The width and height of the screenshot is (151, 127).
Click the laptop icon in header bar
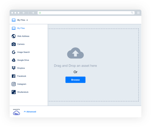pos(13,20)
